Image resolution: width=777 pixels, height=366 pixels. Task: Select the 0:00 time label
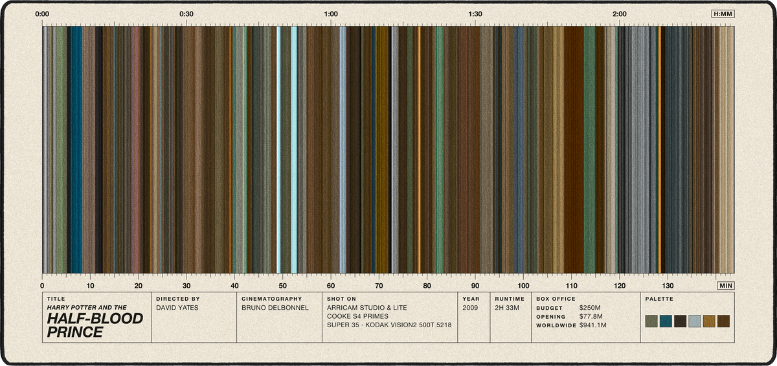point(42,14)
